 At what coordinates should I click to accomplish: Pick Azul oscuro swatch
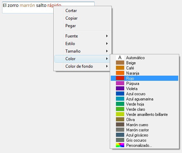coord(120,94)
